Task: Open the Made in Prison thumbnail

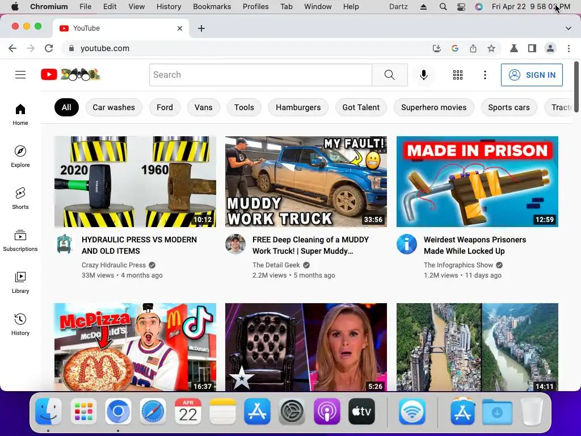Action: (x=477, y=182)
